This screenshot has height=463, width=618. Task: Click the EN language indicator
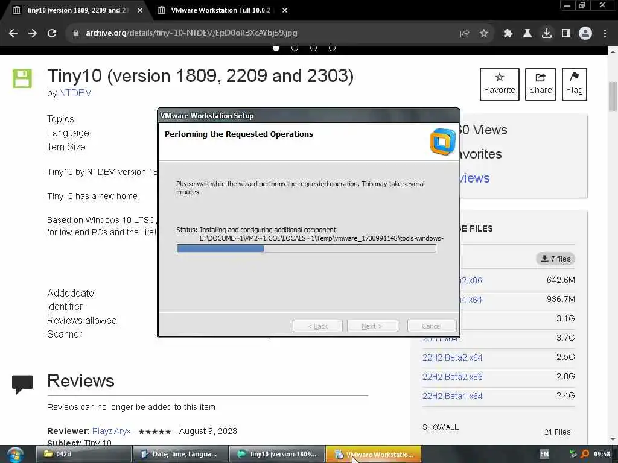coord(544,454)
